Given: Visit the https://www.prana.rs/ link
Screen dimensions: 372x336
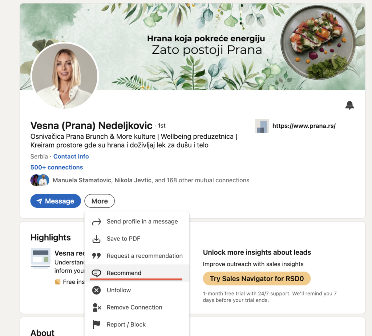Looking at the screenshot, I should click(304, 126).
